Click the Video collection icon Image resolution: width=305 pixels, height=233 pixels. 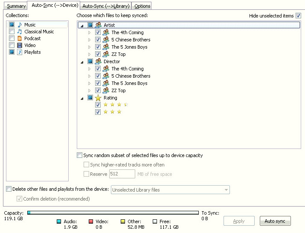tap(20, 45)
